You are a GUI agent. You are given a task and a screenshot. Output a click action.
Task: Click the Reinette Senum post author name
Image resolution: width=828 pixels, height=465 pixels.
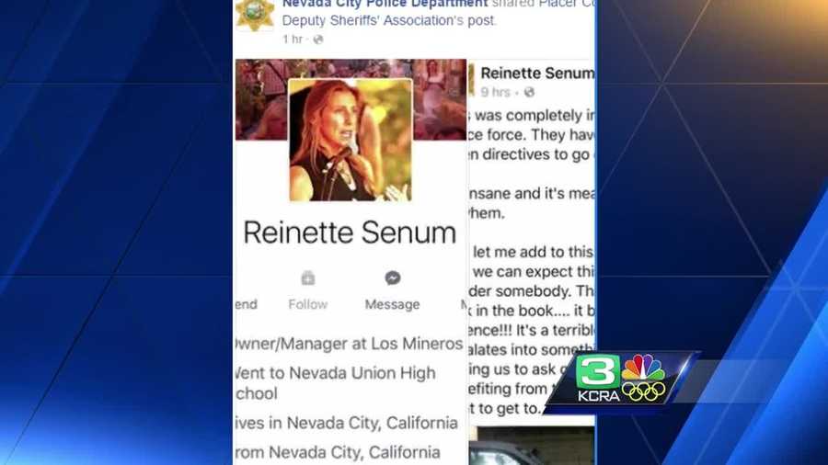tap(537, 74)
